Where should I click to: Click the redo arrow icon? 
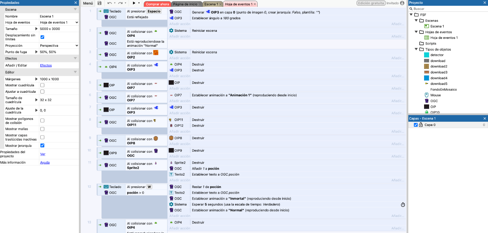pos(120,3)
